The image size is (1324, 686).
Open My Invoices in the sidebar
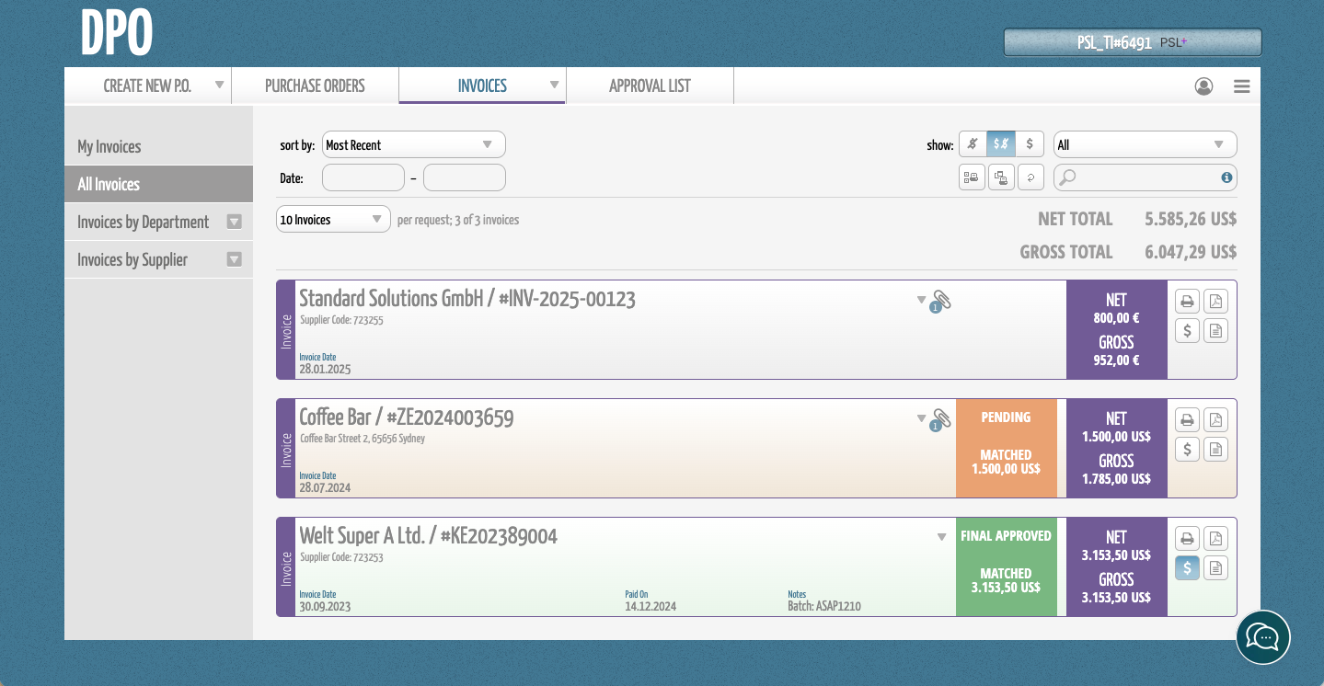click(x=158, y=146)
